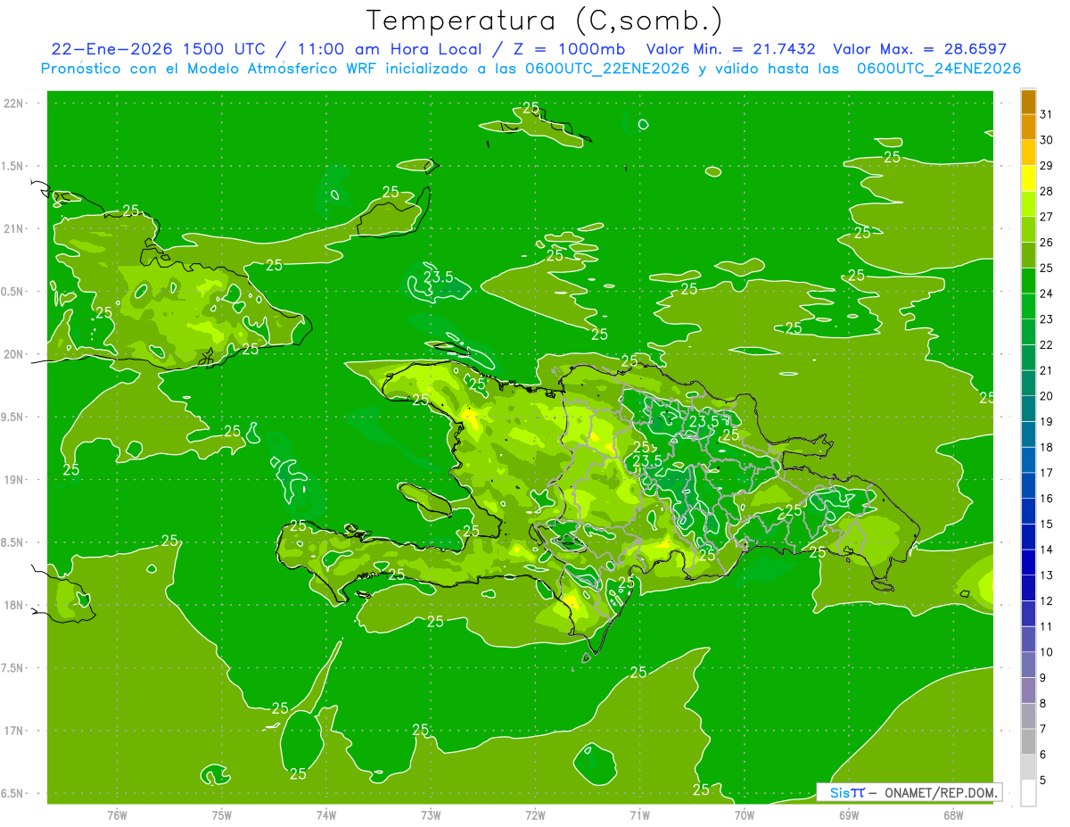Image resolution: width=1070 pixels, height=827 pixels.
Task: Click the color scale label "24"
Action: point(1047,294)
